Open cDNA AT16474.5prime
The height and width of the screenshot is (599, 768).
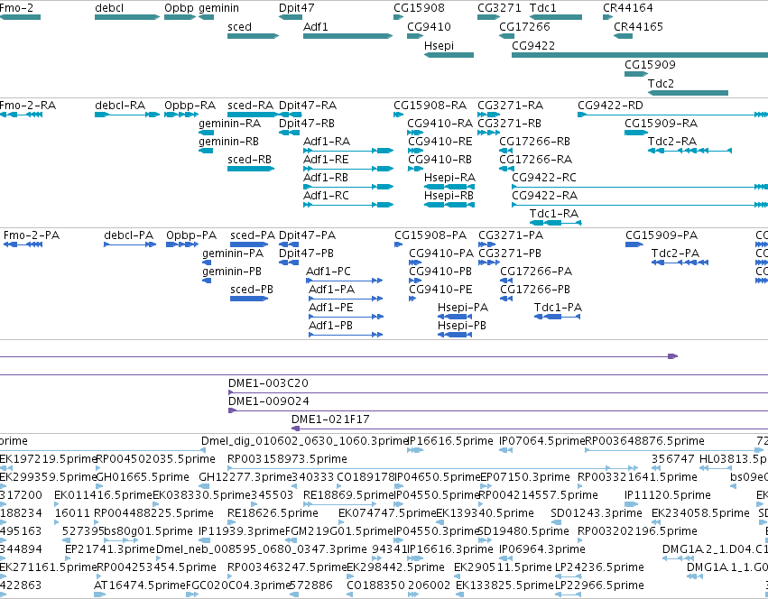pyautogui.click(x=140, y=585)
